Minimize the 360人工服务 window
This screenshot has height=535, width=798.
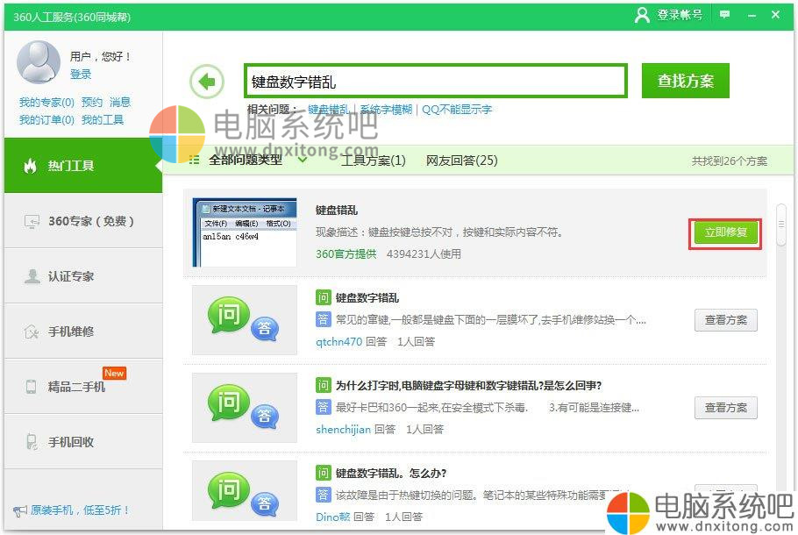(752, 15)
